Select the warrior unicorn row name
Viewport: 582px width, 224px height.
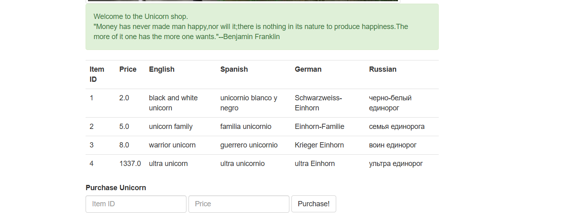(172, 145)
